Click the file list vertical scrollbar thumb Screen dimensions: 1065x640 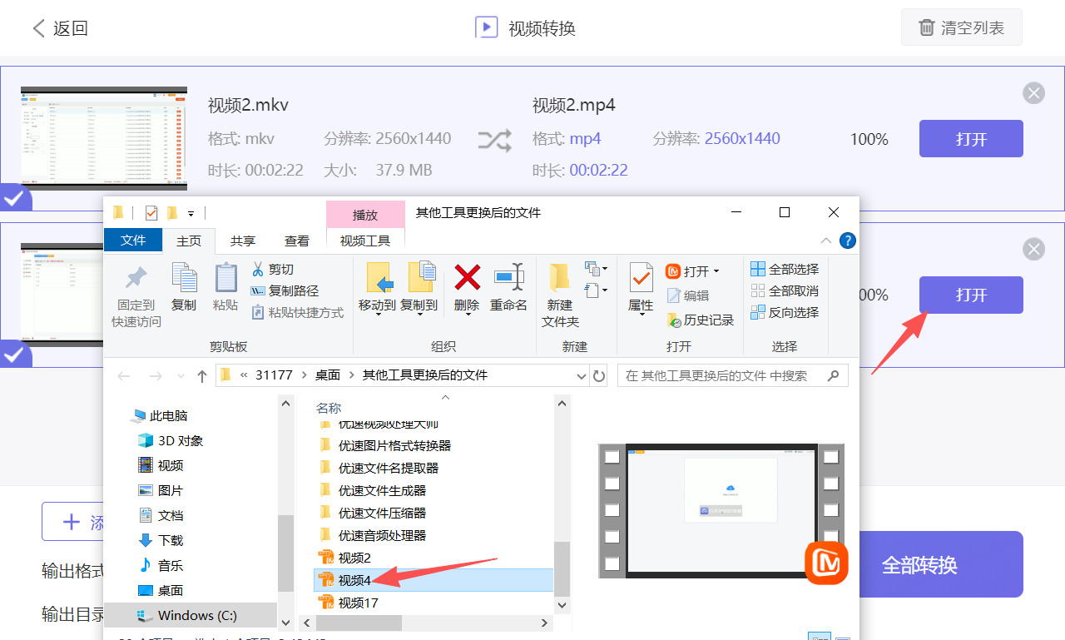(x=562, y=568)
